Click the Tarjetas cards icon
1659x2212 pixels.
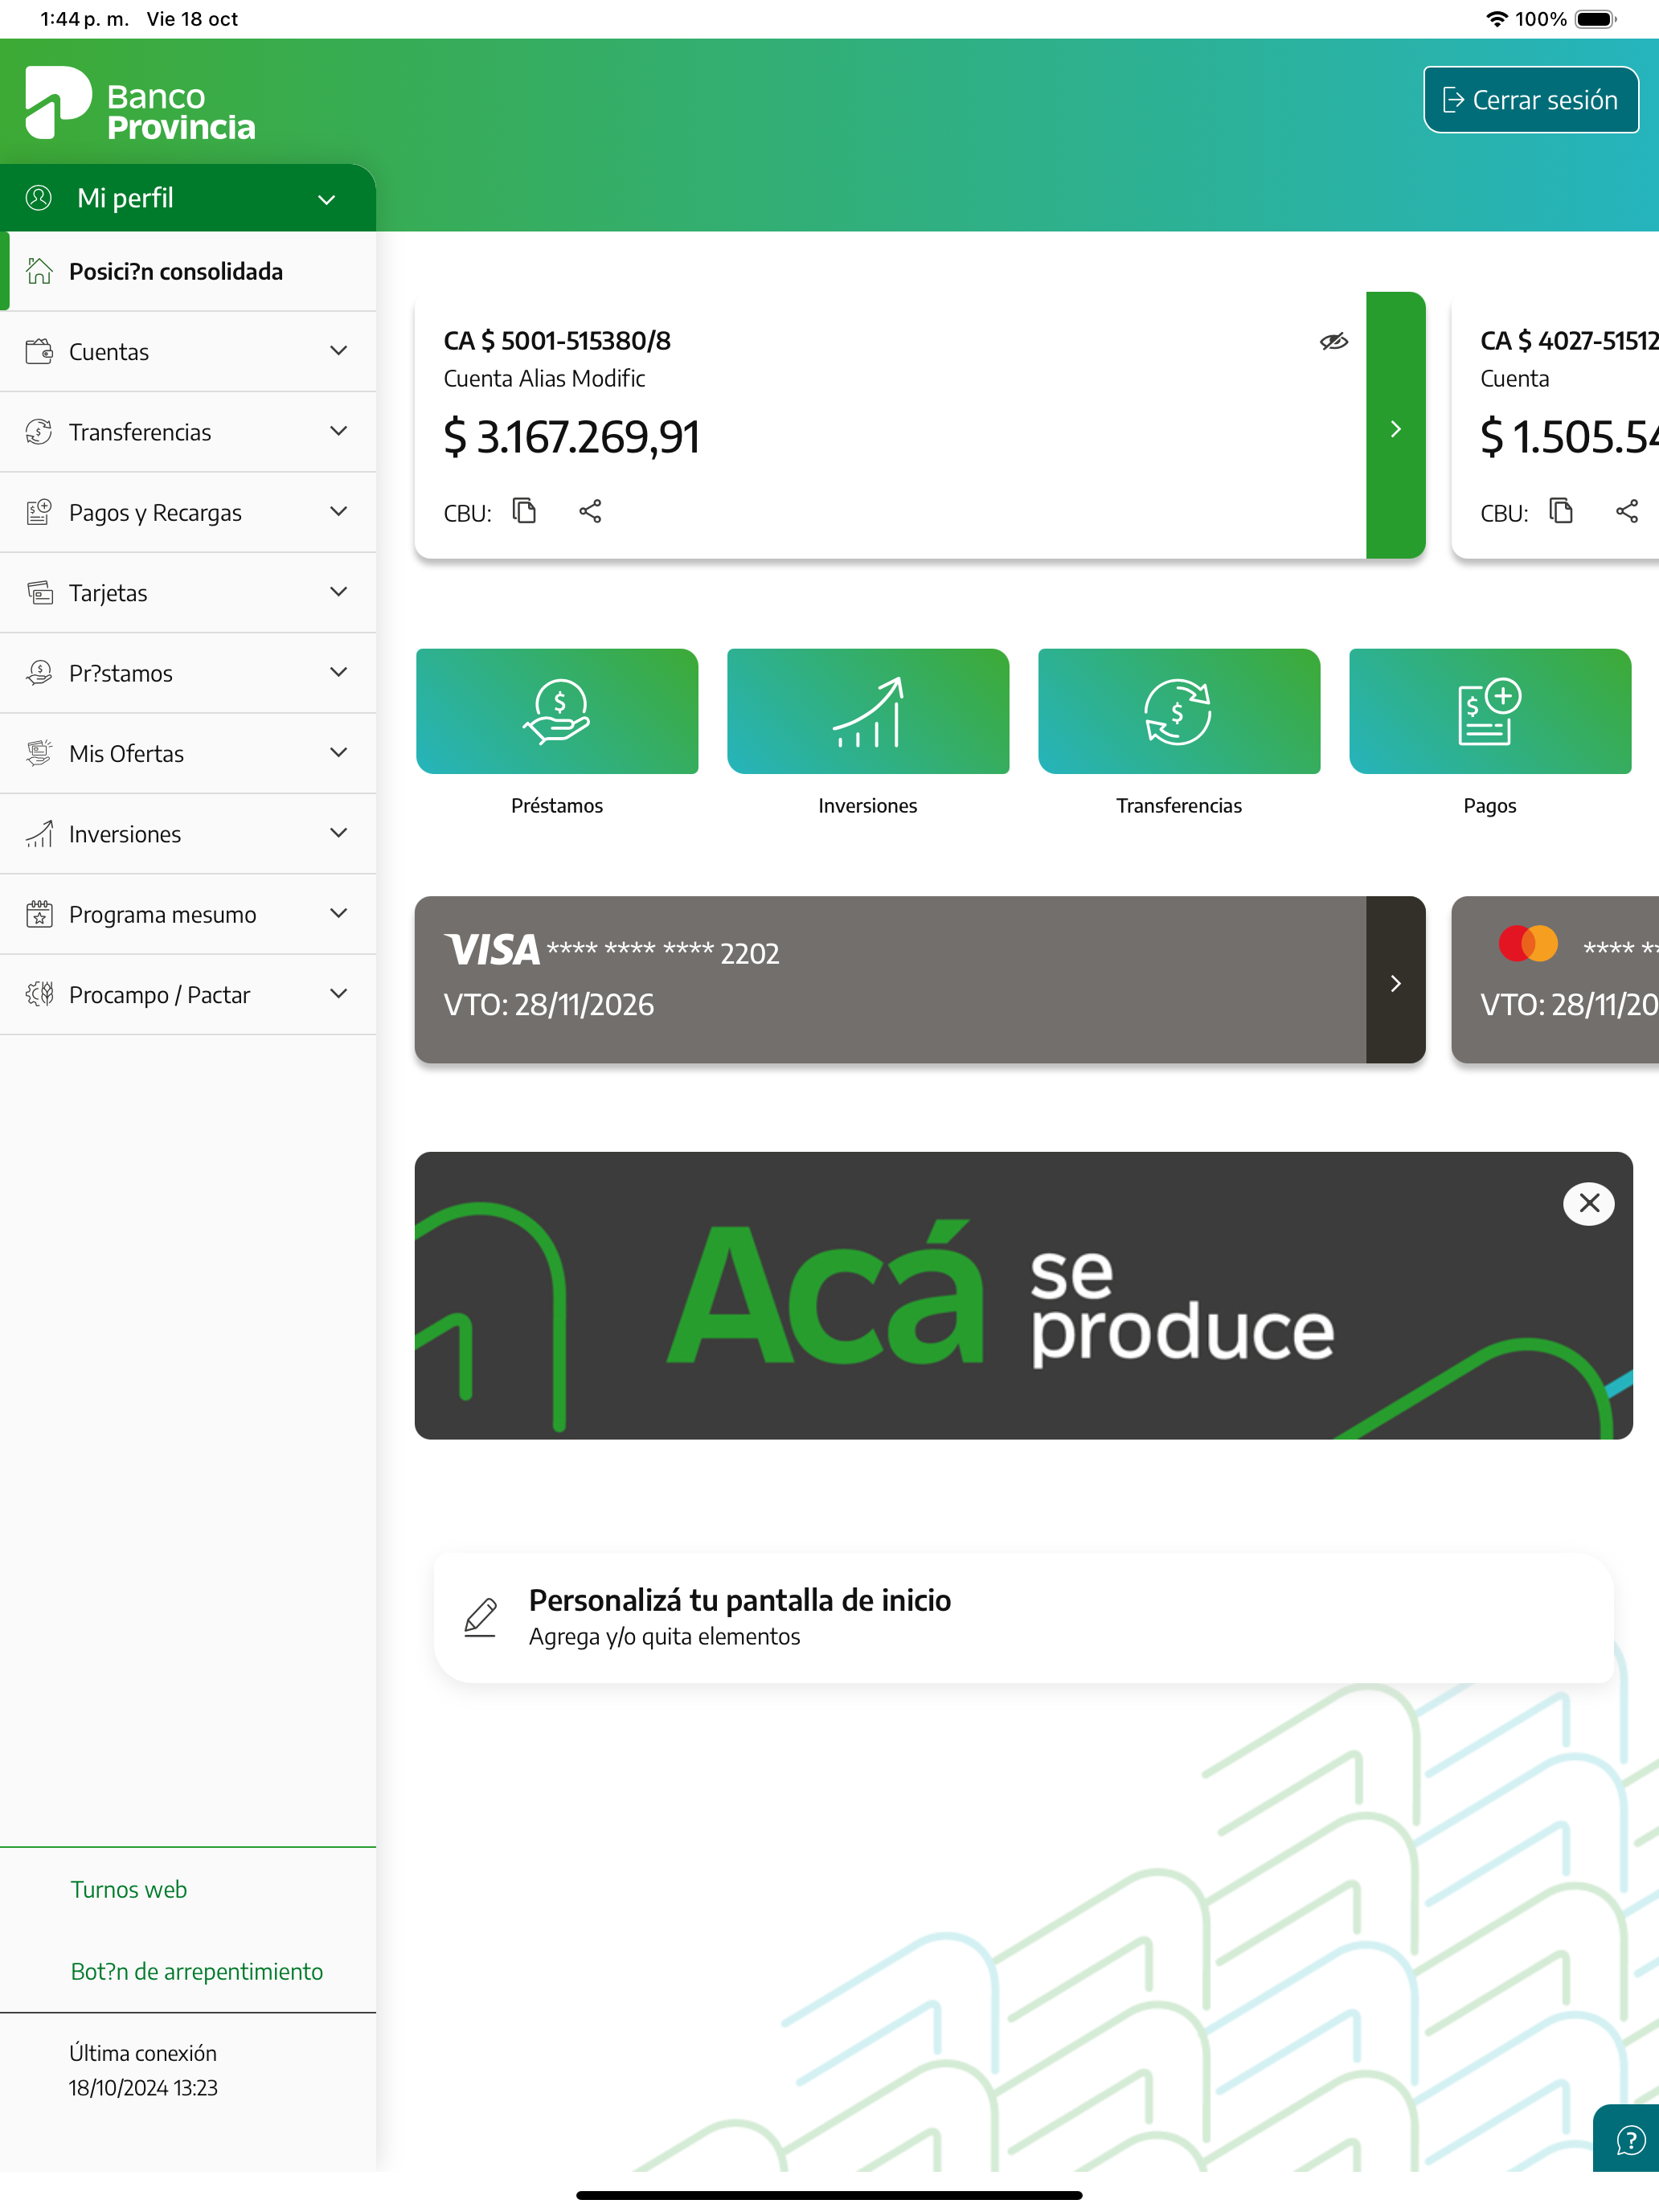click(39, 592)
